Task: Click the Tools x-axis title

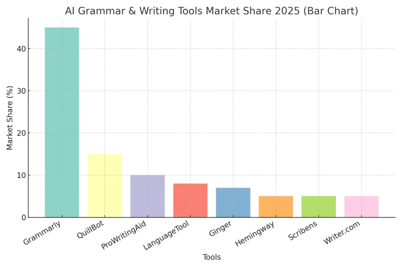Action: point(212,257)
